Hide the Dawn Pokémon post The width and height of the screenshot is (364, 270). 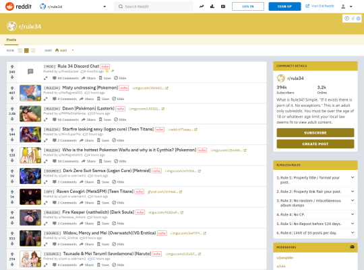[x=120, y=120]
